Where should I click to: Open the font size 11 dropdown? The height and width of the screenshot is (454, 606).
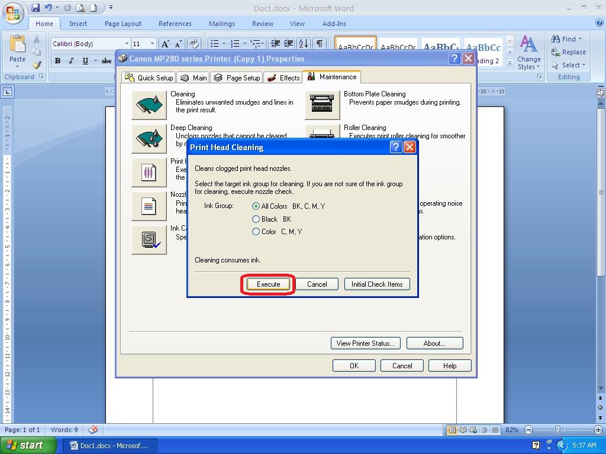152,44
